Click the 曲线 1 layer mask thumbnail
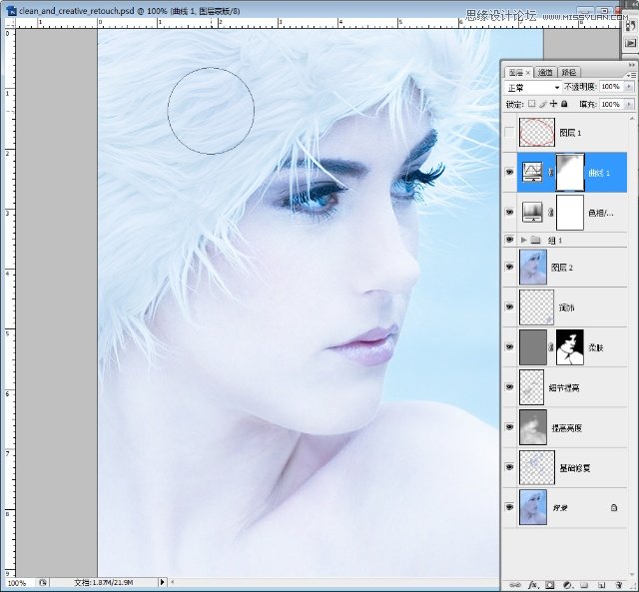This screenshot has height=592, width=639. click(x=570, y=172)
